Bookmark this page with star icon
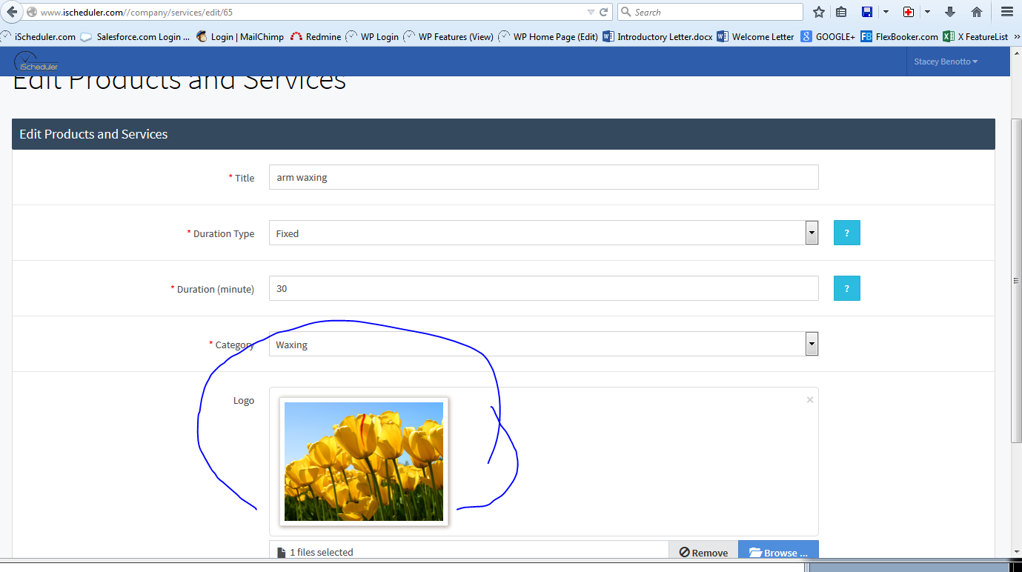This screenshot has width=1022, height=572. point(819,12)
